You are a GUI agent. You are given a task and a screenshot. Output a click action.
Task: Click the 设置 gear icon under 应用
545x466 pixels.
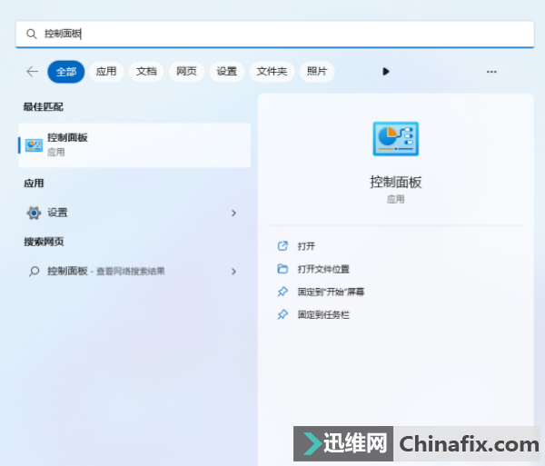pyautogui.click(x=34, y=213)
